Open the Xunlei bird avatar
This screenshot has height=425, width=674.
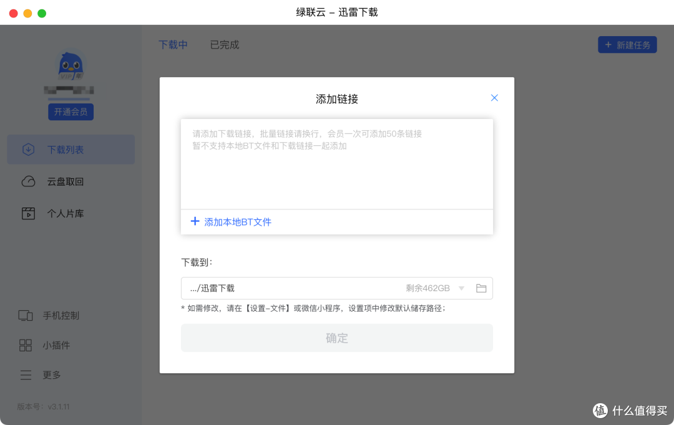pyautogui.click(x=71, y=65)
